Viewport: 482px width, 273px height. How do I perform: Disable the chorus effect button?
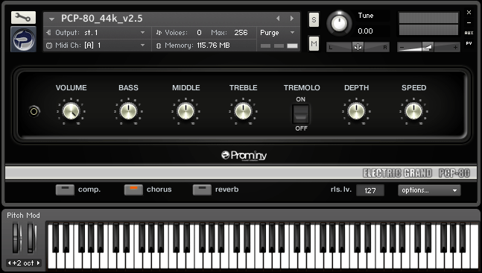point(133,190)
